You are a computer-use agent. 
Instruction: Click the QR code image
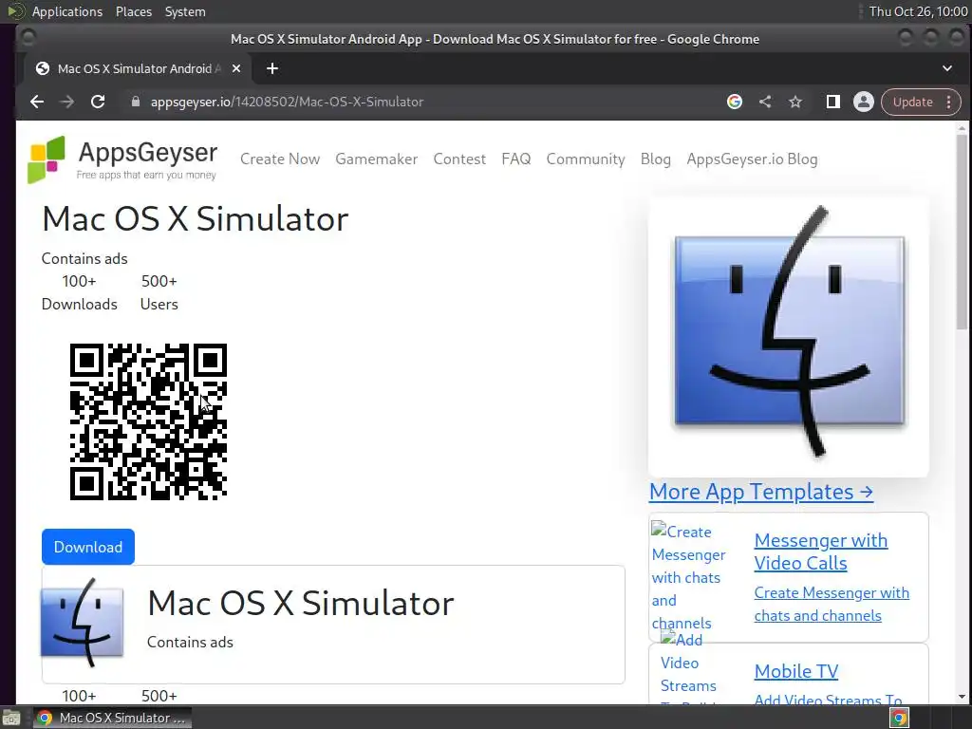(x=148, y=421)
